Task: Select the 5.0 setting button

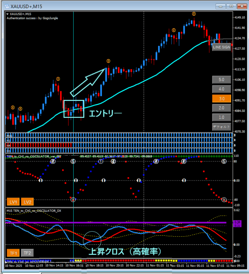Action: click(x=221, y=79)
